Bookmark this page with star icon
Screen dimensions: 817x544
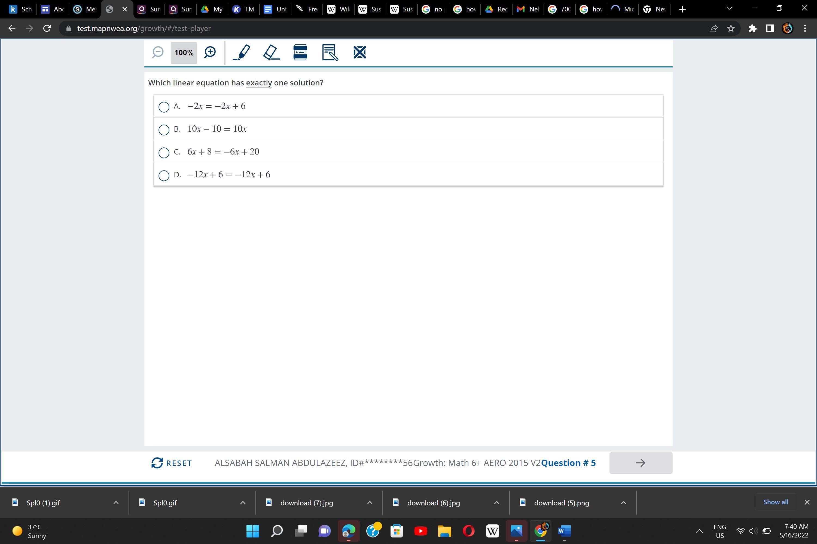[x=731, y=29]
